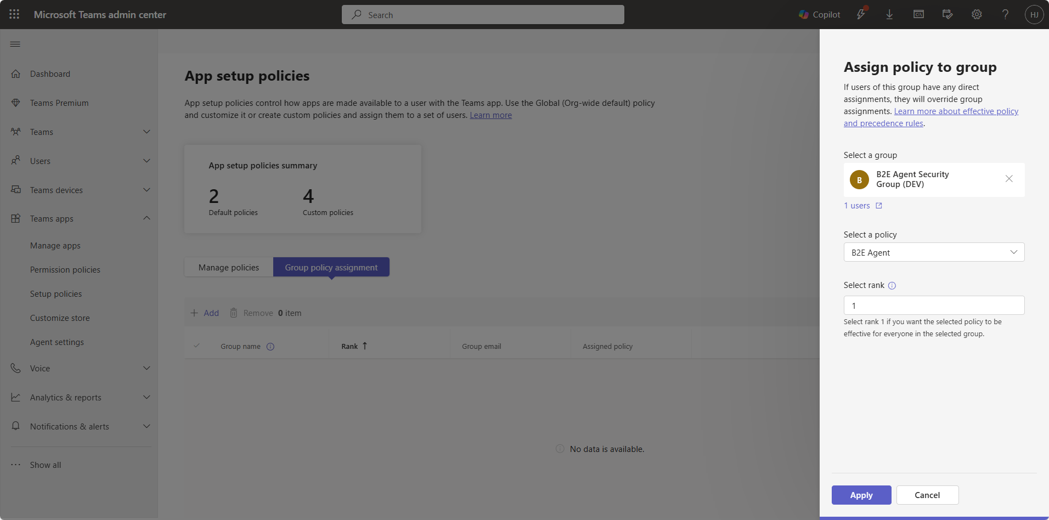Open the Select a policy dropdown
This screenshot has width=1049, height=520.
934,252
